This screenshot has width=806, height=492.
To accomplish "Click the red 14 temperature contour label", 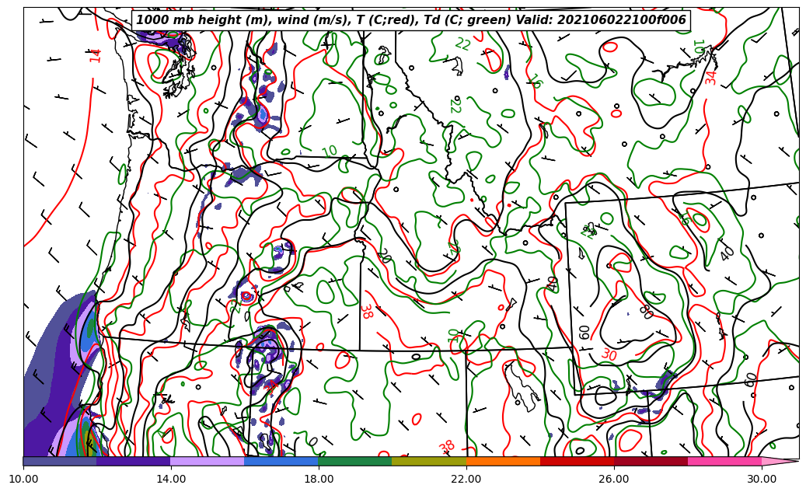I will tap(96, 55).
